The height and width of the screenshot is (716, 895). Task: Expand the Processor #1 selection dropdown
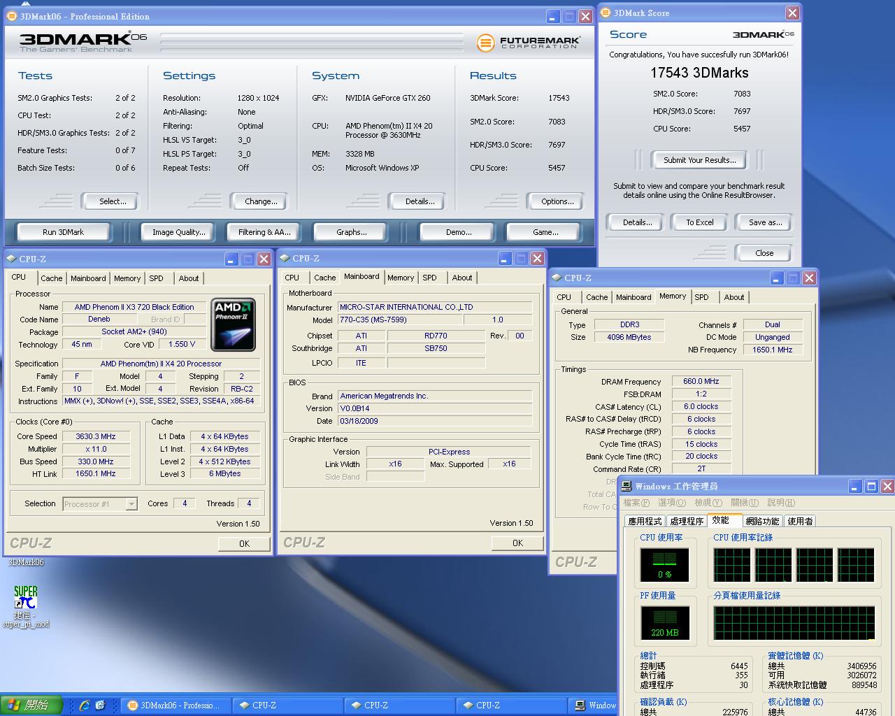click(x=131, y=503)
